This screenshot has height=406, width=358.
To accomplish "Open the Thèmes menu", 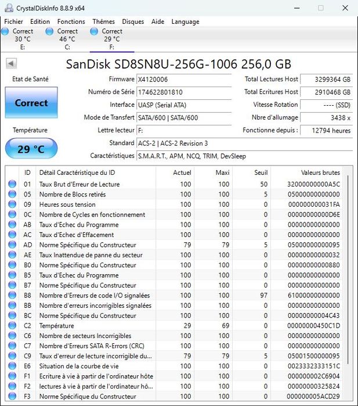I will pos(103,21).
